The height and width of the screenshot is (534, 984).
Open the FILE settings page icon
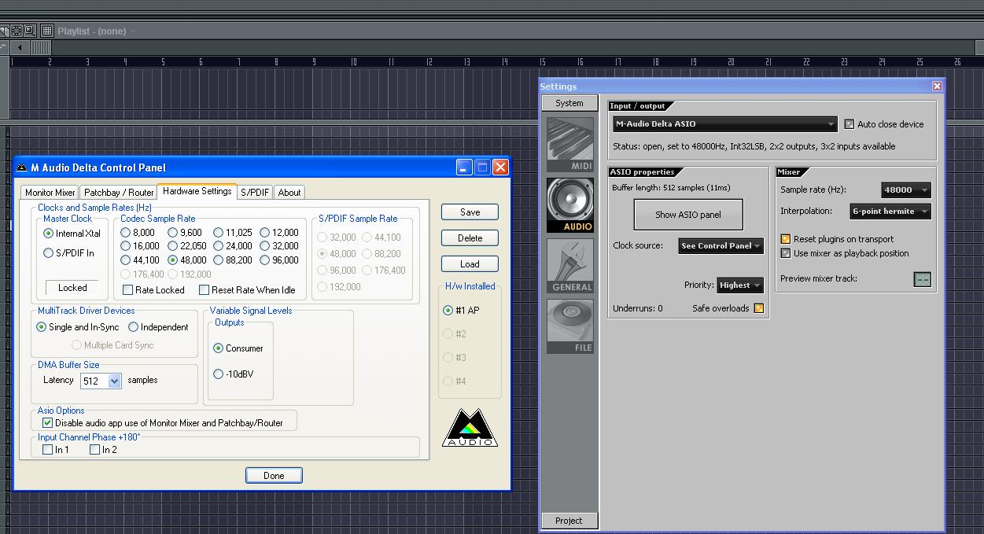coord(570,326)
